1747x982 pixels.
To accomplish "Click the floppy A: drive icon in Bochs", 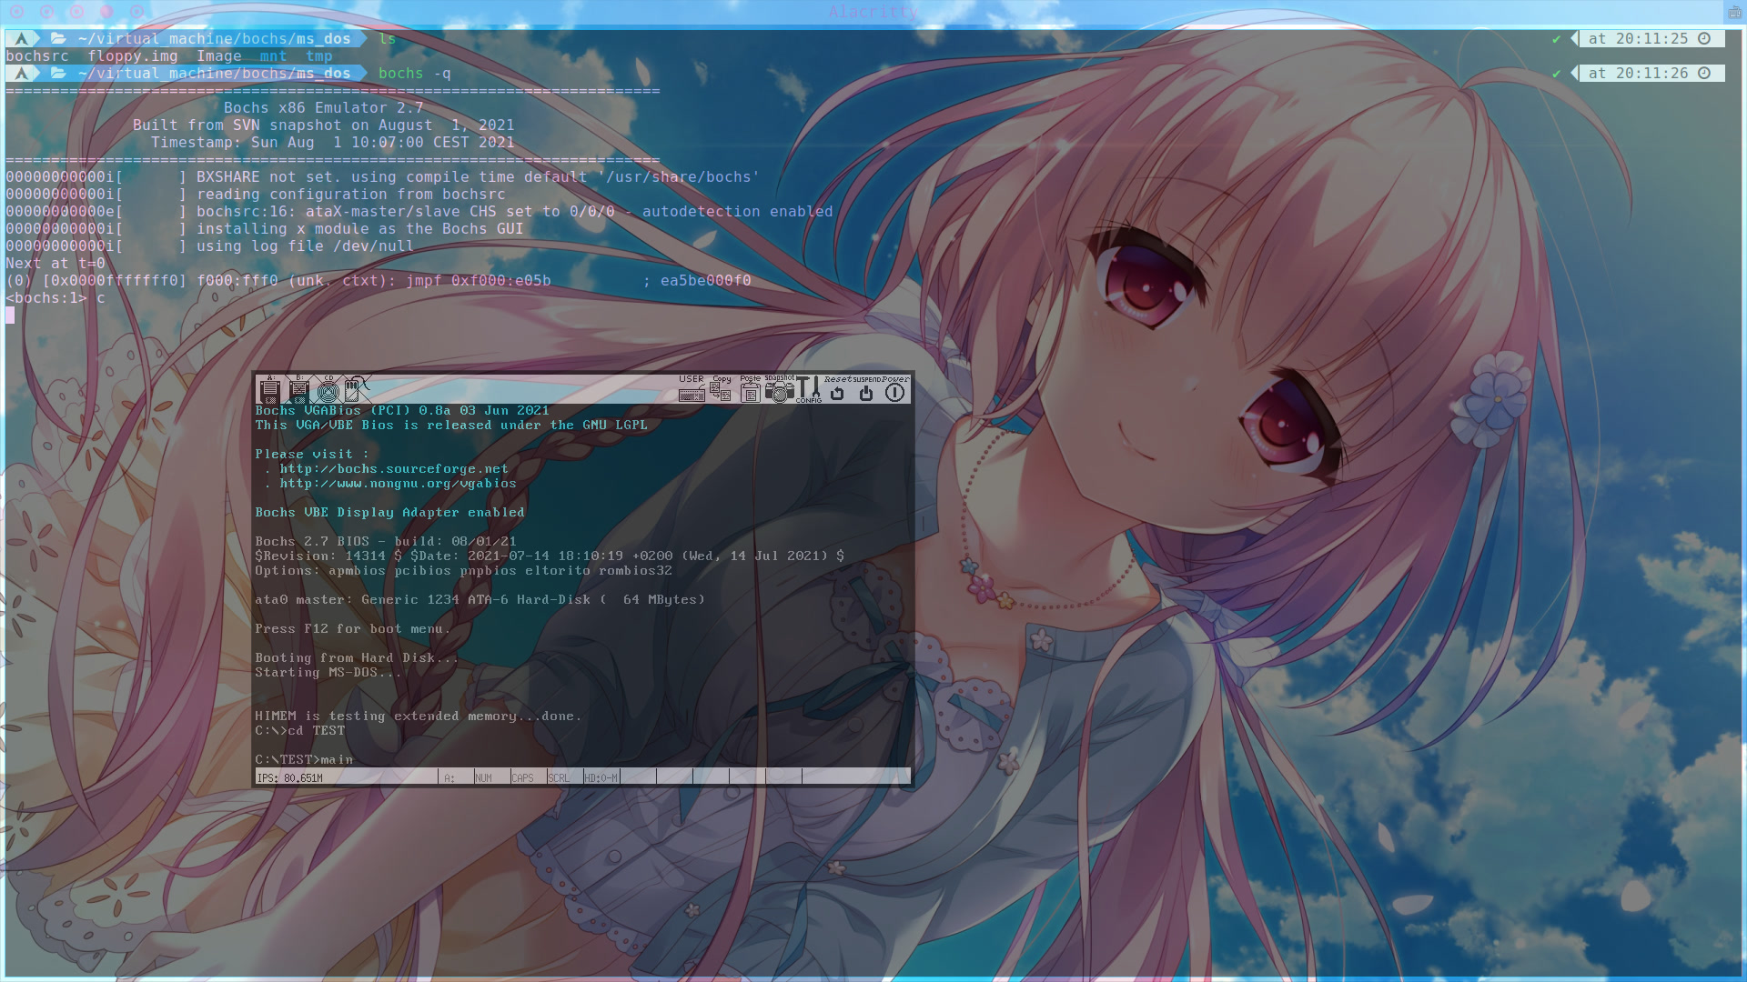I will click(x=269, y=389).
